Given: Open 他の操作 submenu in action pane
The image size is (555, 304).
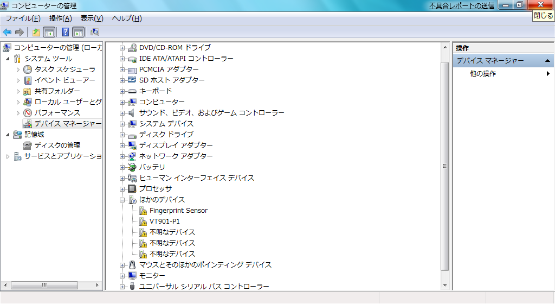Looking at the screenshot, I should pos(502,74).
